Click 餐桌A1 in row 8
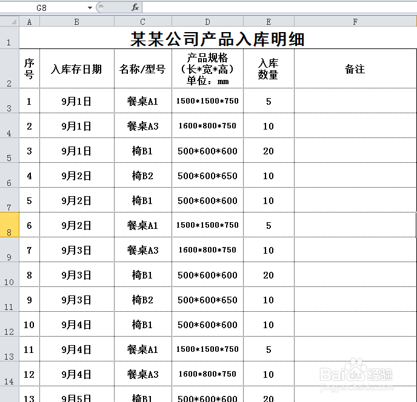 (x=143, y=225)
